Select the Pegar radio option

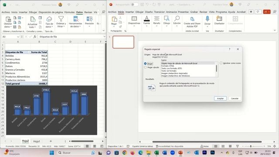pyautogui.click(x=145, y=64)
